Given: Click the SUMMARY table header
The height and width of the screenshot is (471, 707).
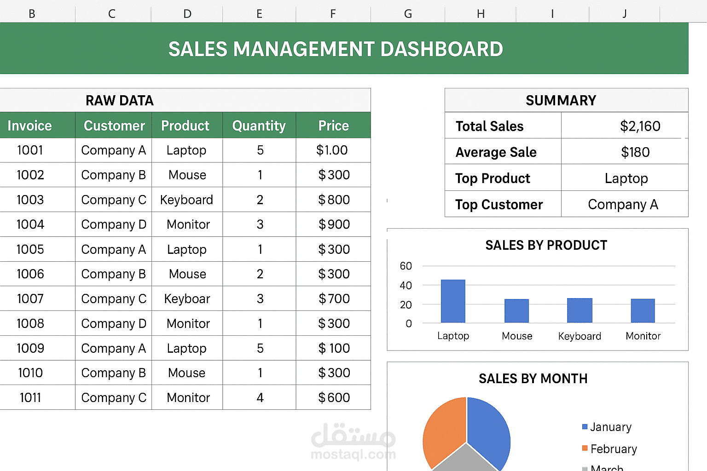Looking at the screenshot, I should pyautogui.click(x=561, y=100).
